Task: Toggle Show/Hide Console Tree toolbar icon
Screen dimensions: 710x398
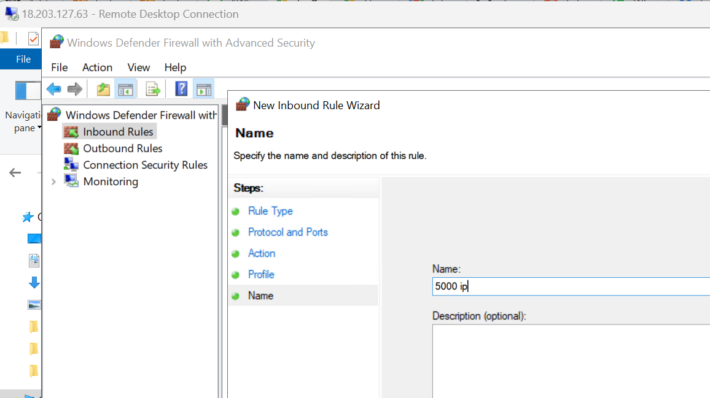Action: point(125,89)
